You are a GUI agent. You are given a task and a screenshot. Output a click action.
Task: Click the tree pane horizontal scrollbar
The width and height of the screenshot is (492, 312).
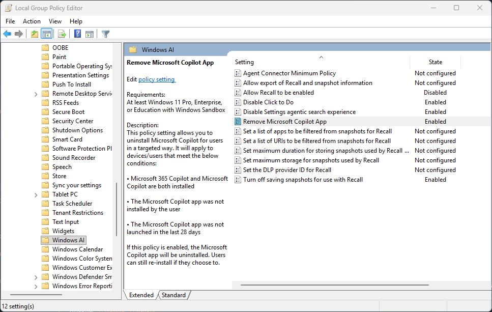click(x=36, y=295)
